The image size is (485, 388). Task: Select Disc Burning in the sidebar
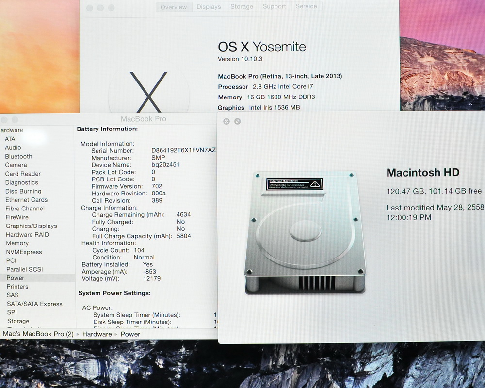click(23, 191)
